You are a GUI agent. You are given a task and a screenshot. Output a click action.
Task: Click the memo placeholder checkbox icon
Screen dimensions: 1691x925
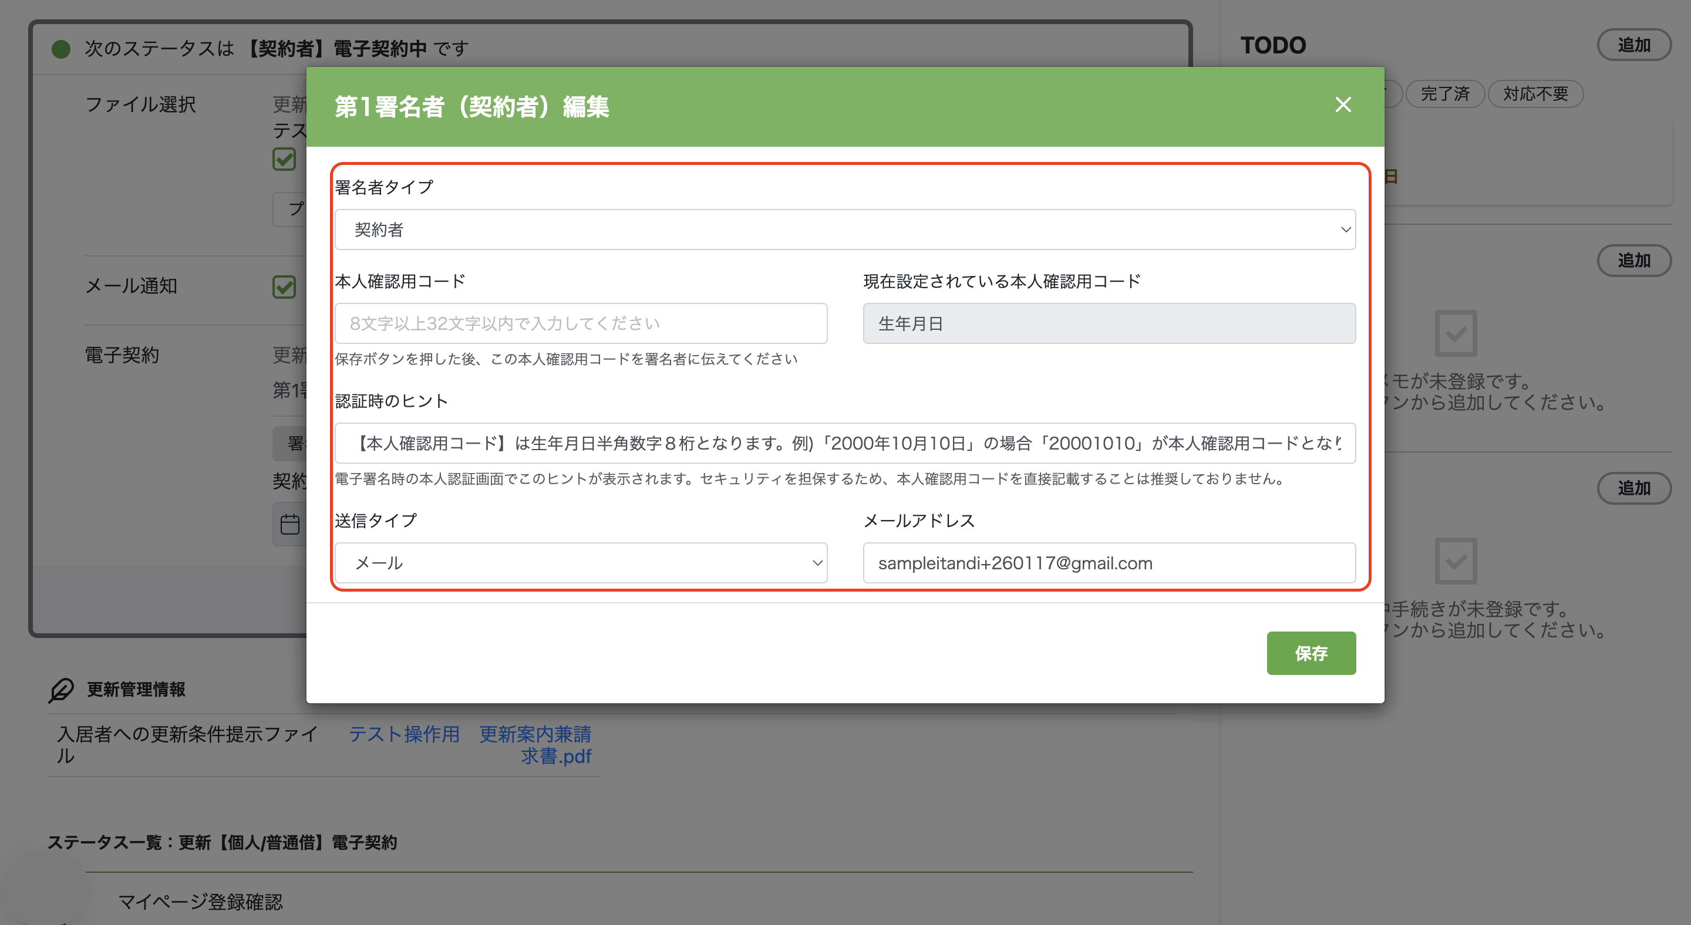[1456, 333]
